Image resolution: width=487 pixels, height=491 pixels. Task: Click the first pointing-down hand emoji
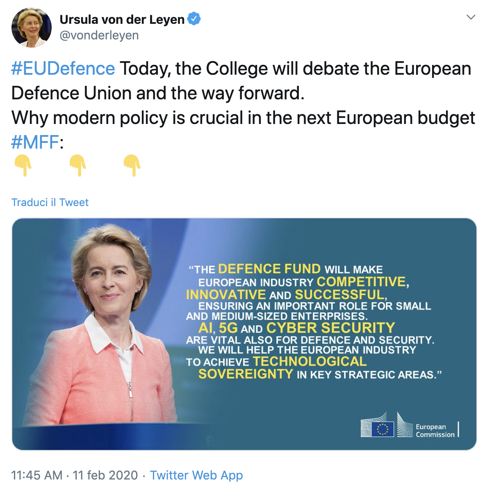tap(23, 165)
